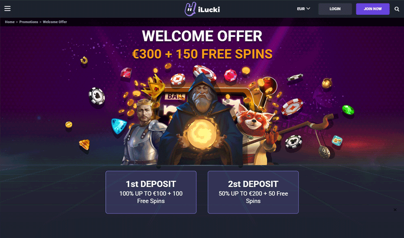The image size is (404, 238).
Task: Click the JOIN NOW button
Action: [372, 9]
